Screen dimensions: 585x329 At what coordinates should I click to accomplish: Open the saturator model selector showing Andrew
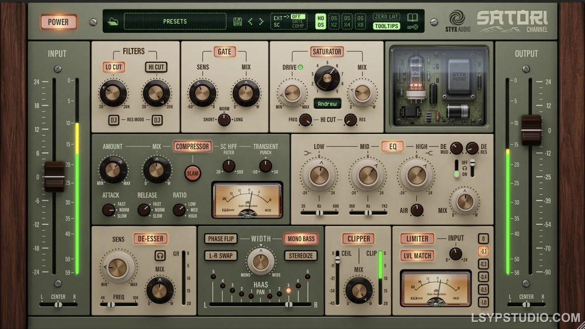327,104
